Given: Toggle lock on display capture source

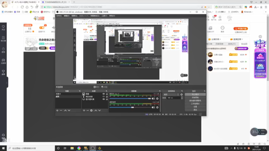Looking at the screenshot, I should click(x=107, y=99).
